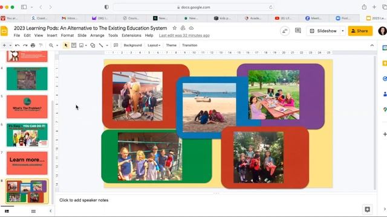Insert an image
Screen dimensions: 387x217
tap(81, 45)
